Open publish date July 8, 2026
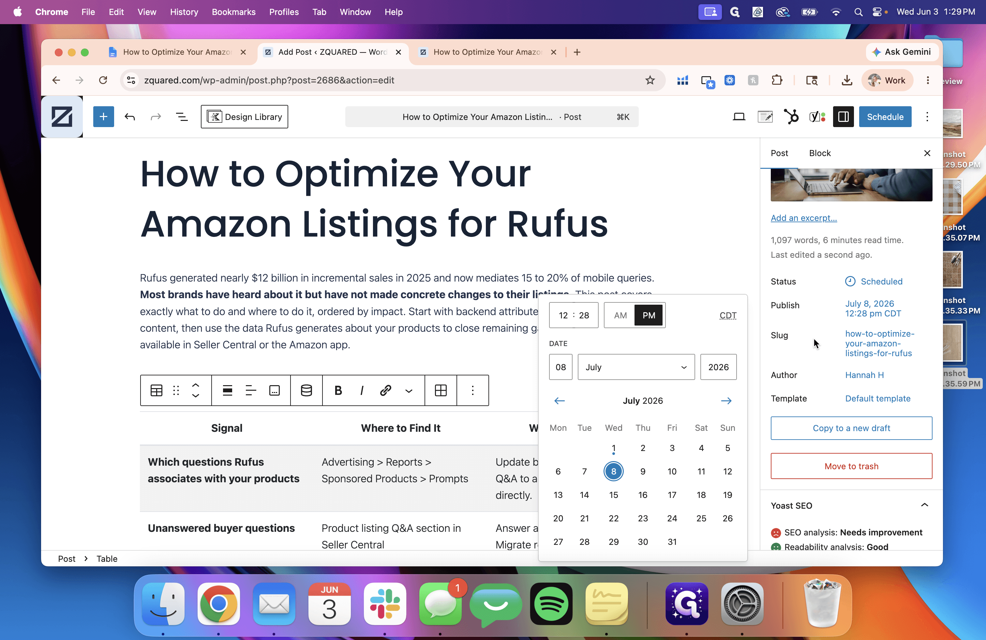The width and height of the screenshot is (986, 640). (873, 308)
